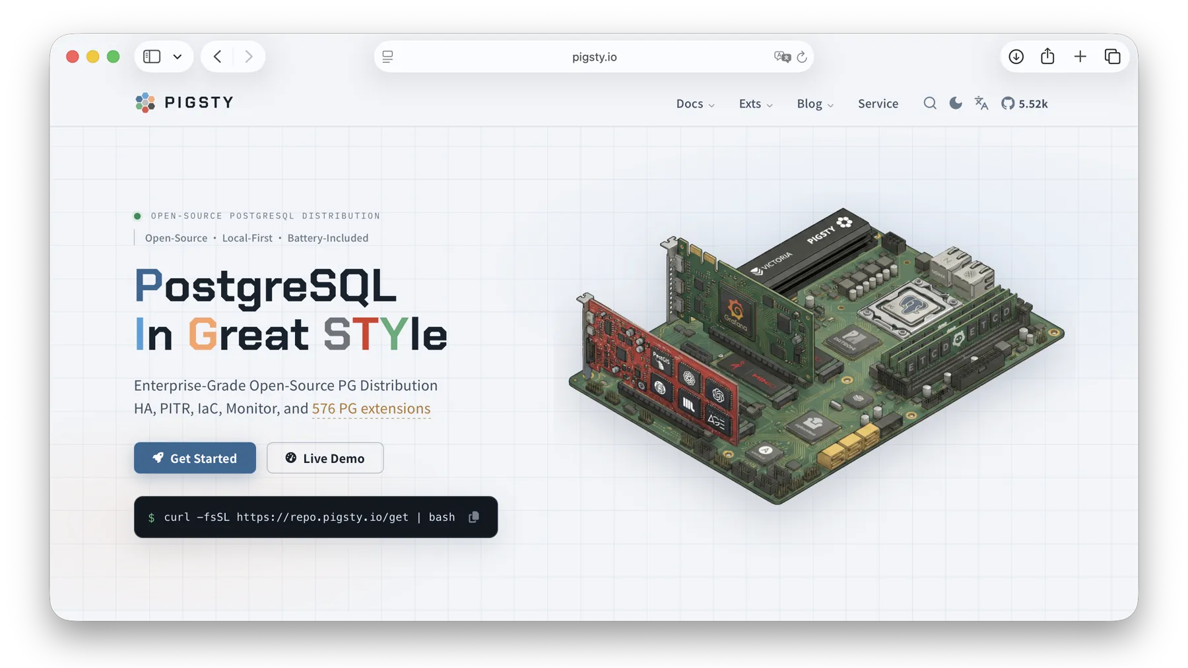Click the Get Started button
The width and height of the screenshot is (1188, 668).
(x=195, y=458)
